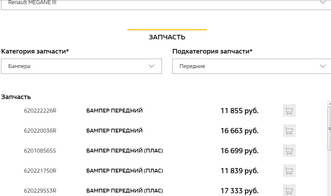
Task: Add part 620222226R to cart
Action: pos(289,110)
